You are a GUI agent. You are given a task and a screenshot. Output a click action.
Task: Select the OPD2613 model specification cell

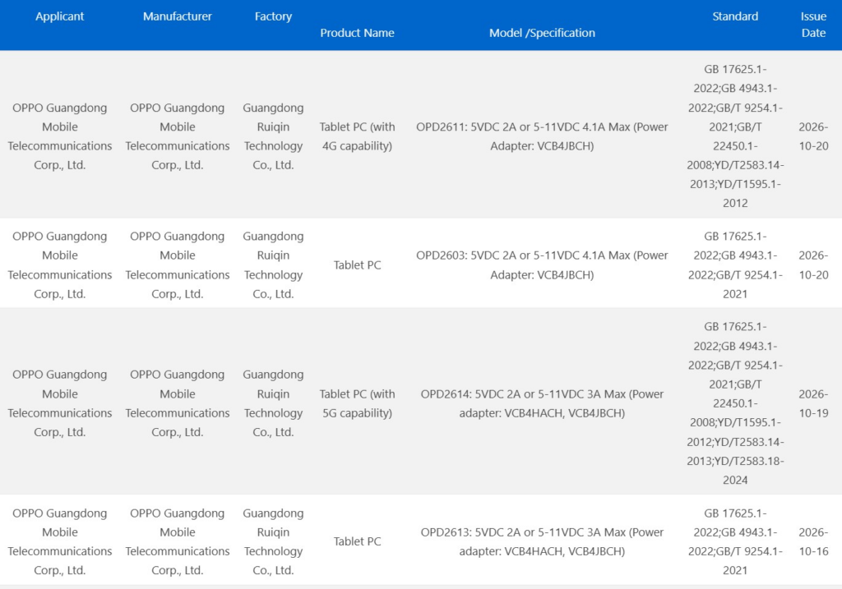point(542,542)
